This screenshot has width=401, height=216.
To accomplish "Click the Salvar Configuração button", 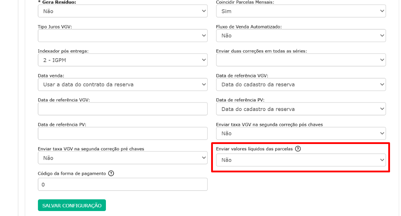I will 72,205.
